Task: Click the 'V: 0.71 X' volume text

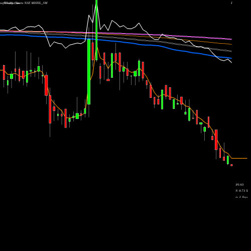Action: [241, 191]
